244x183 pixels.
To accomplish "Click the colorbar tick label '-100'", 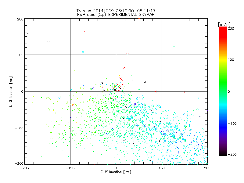I will (x=232, y=124).
